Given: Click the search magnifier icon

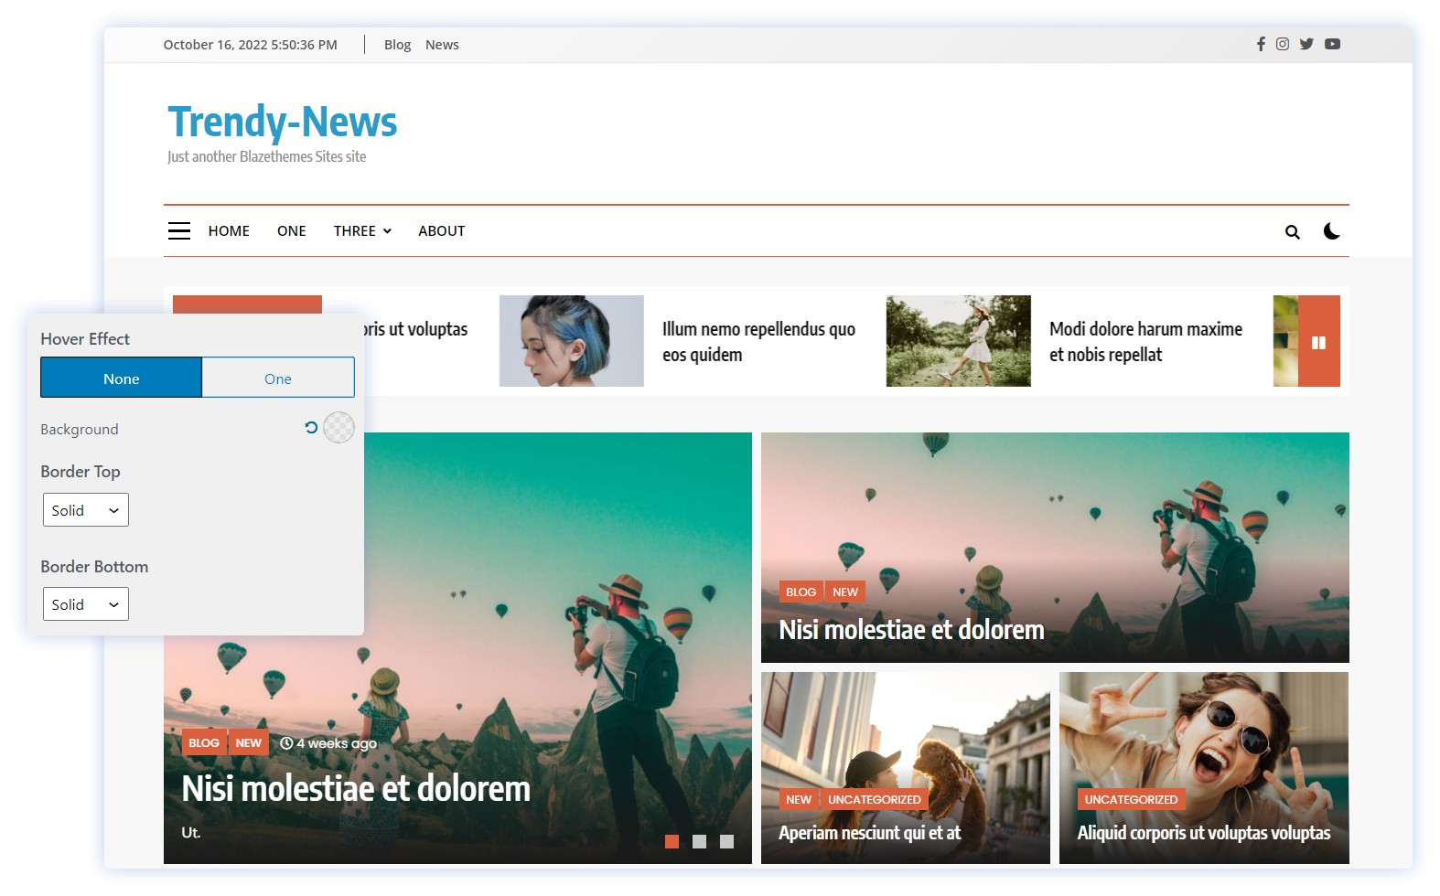Looking at the screenshot, I should [1292, 232].
